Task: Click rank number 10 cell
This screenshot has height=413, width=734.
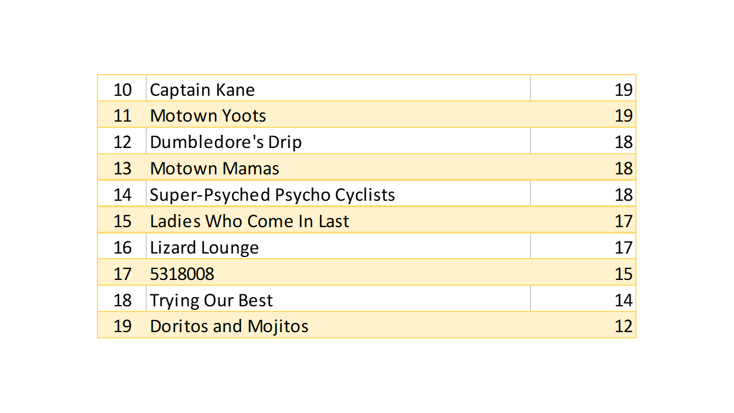Action: [x=122, y=89]
